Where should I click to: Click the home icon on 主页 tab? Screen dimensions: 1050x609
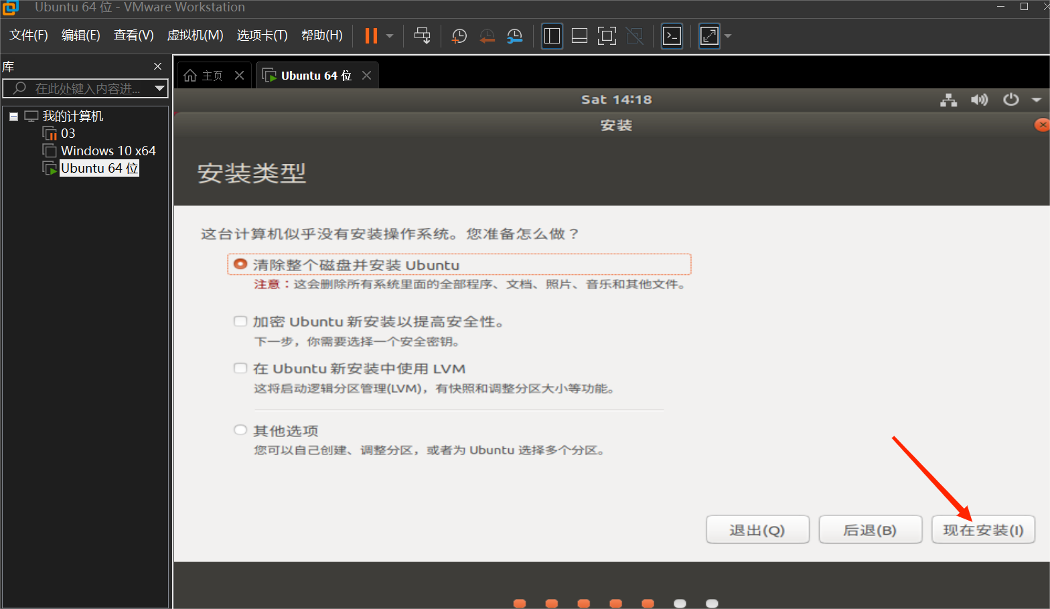tap(190, 76)
